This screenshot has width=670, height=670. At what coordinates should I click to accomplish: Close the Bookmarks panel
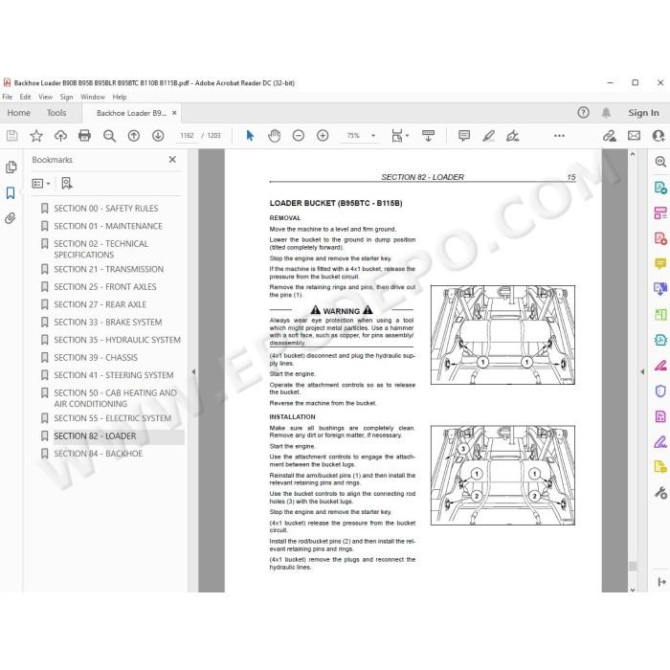click(172, 160)
